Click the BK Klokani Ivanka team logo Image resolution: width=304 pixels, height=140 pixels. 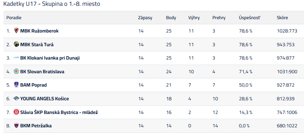coord(16,58)
